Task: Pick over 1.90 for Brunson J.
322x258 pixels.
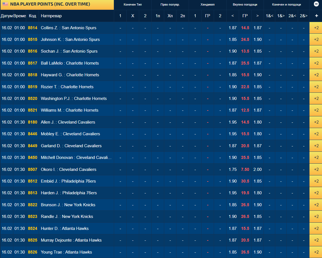Action: pos(257,205)
